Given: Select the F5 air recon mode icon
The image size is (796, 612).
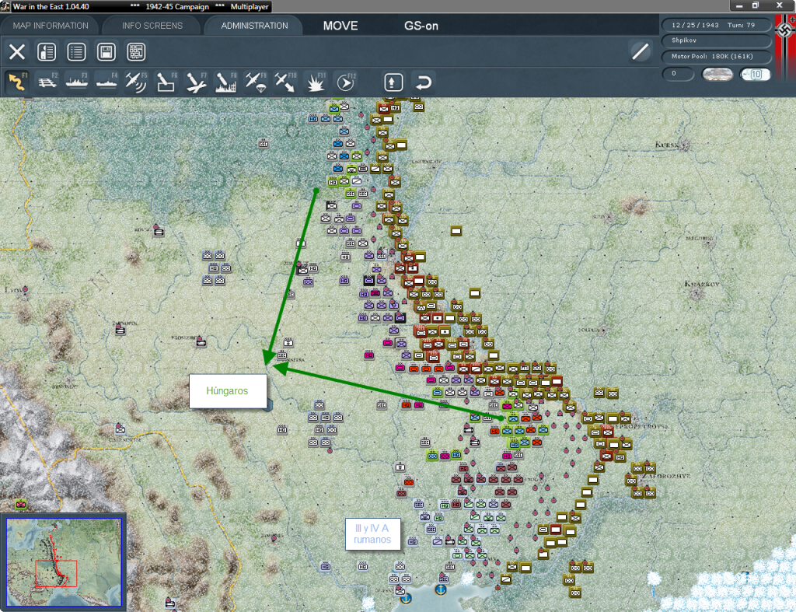Looking at the screenshot, I should 136,82.
